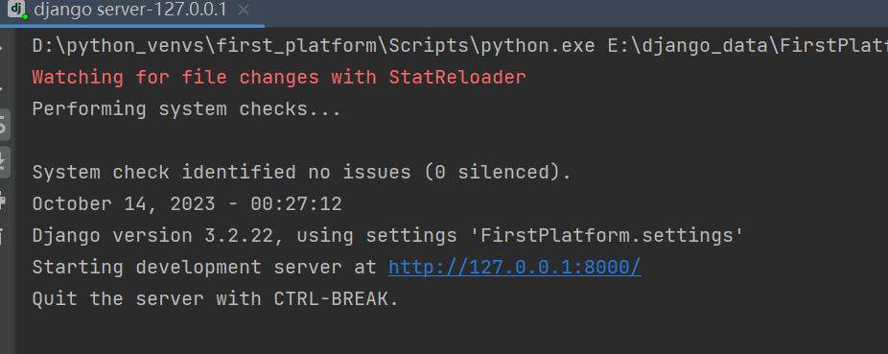Click the red StatReloader warning line

coord(279,77)
